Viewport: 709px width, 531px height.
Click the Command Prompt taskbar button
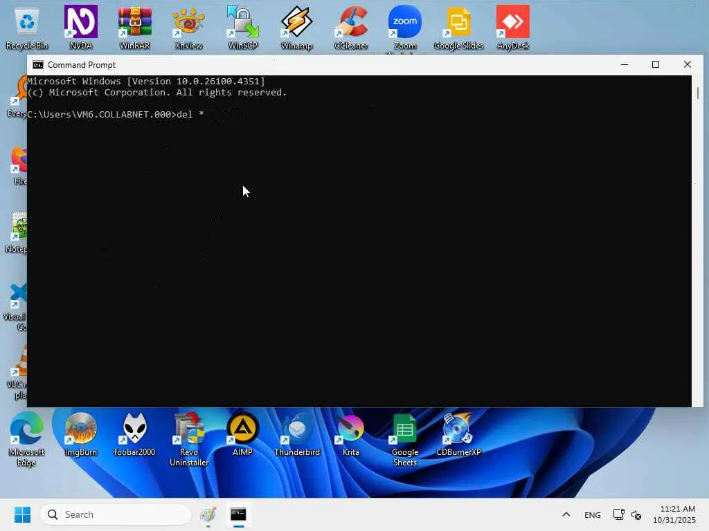(x=238, y=514)
